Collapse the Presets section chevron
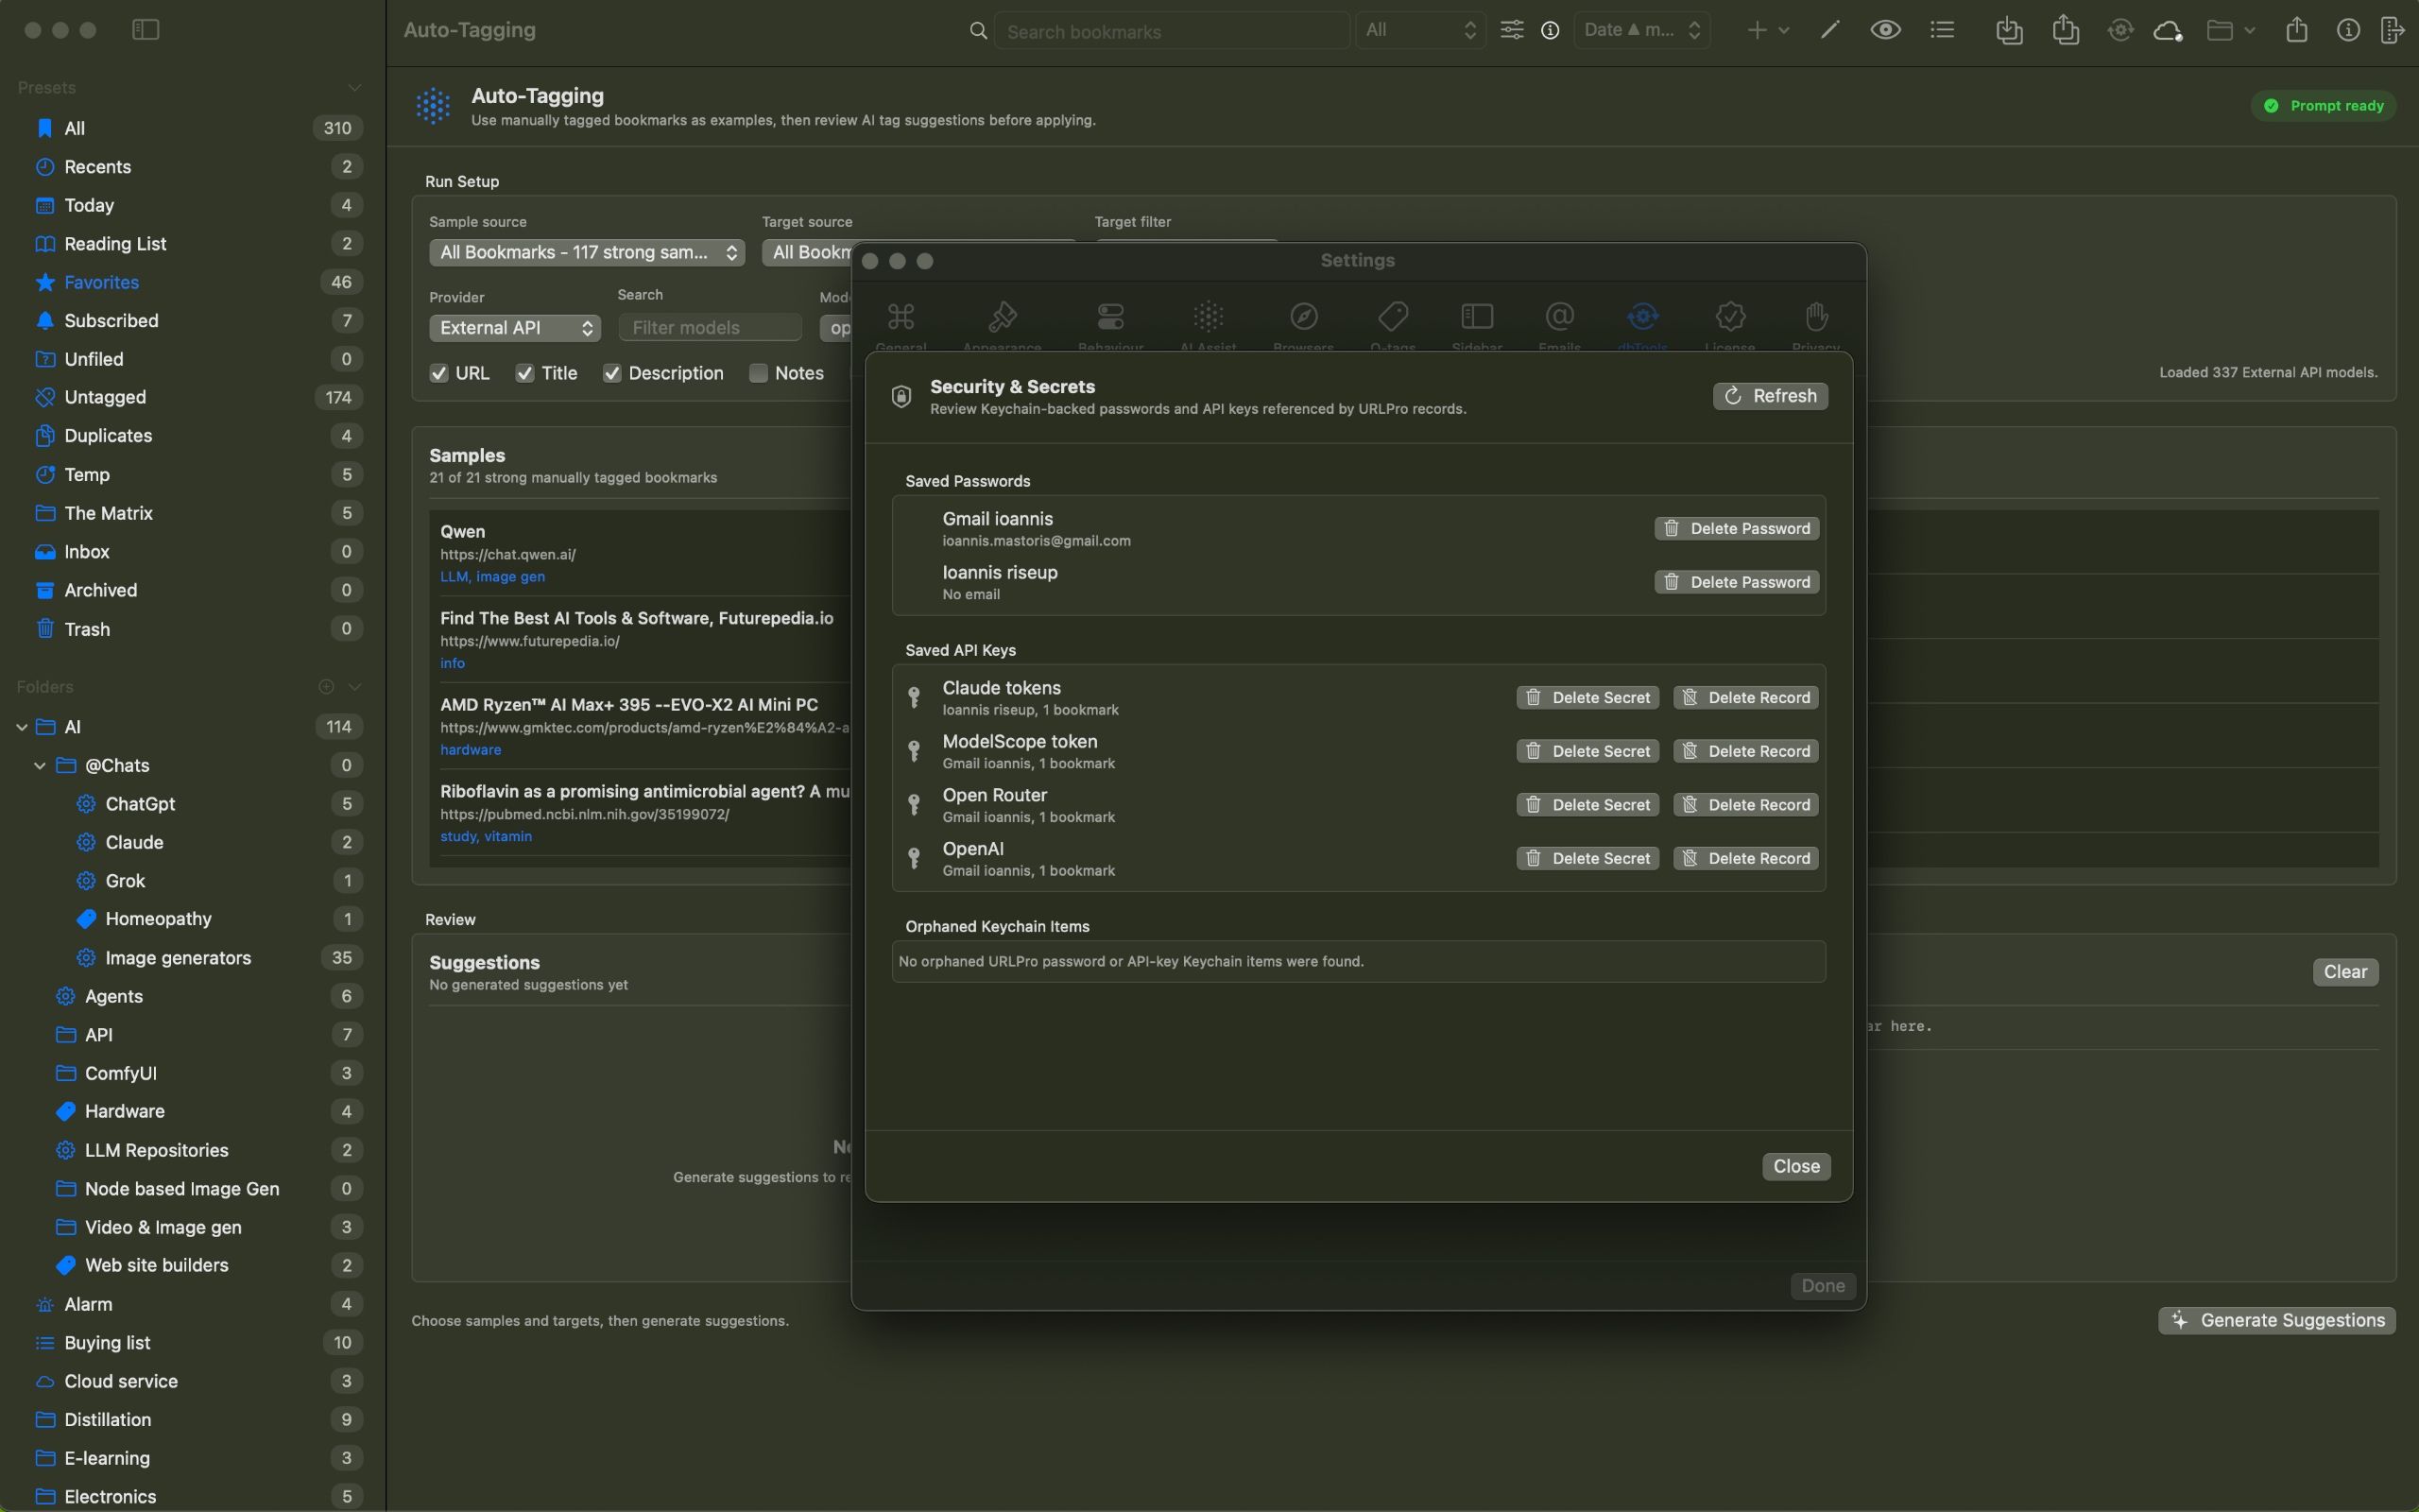 tap(353, 88)
